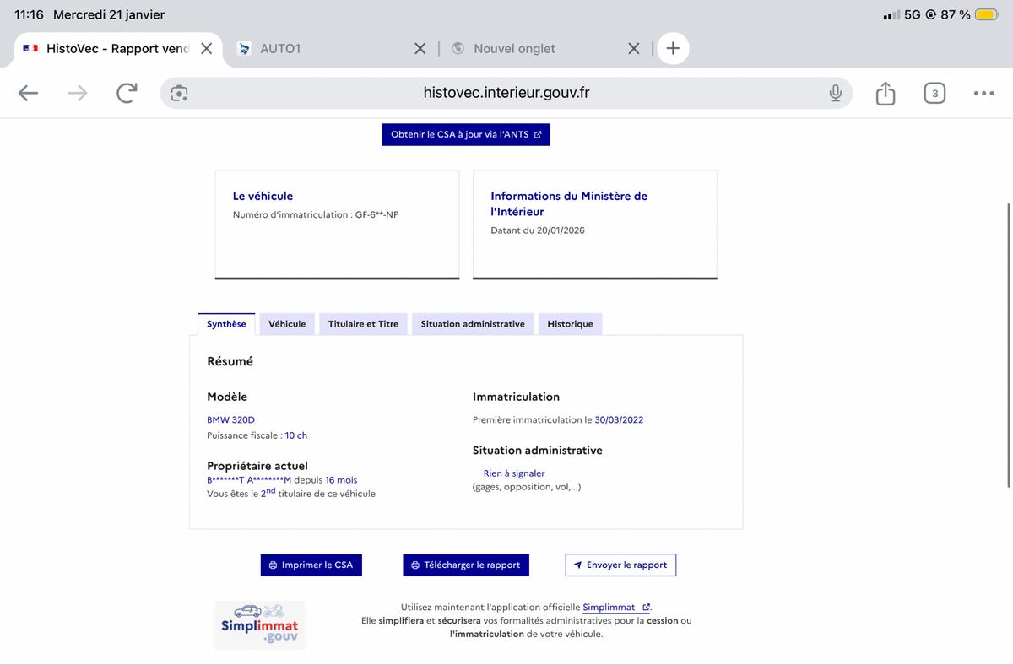Go back with the browser back arrow
This screenshot has height=665, width=1013.
[x=29, y=93]
